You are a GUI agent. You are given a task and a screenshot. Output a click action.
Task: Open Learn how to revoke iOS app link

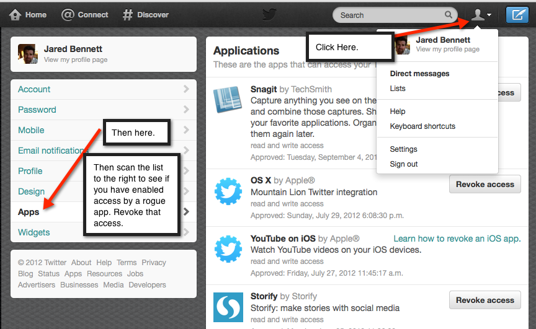pos(457,239)
